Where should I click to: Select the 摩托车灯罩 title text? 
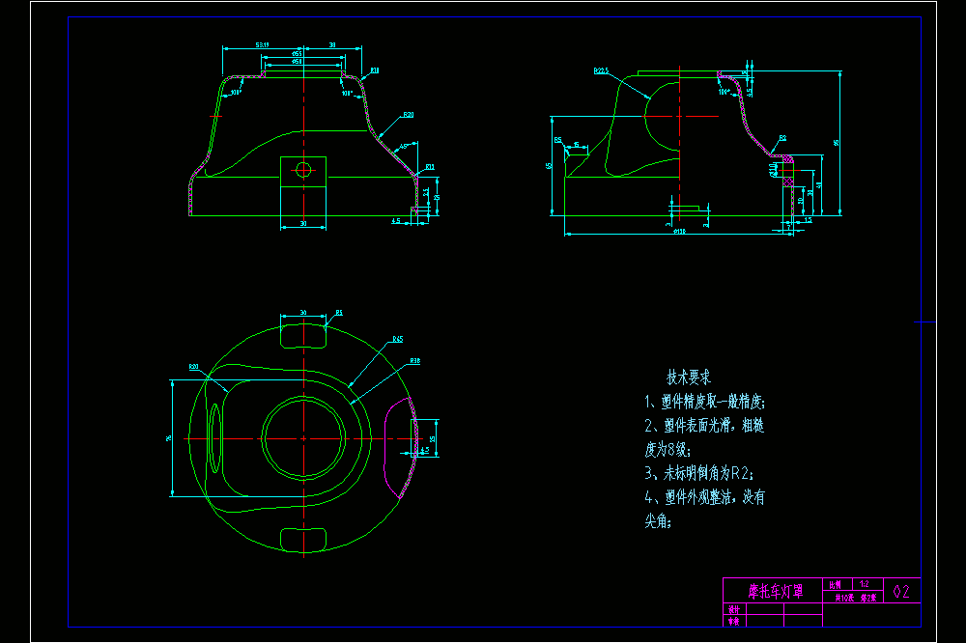pyautogui.click(x=775, y=591)
